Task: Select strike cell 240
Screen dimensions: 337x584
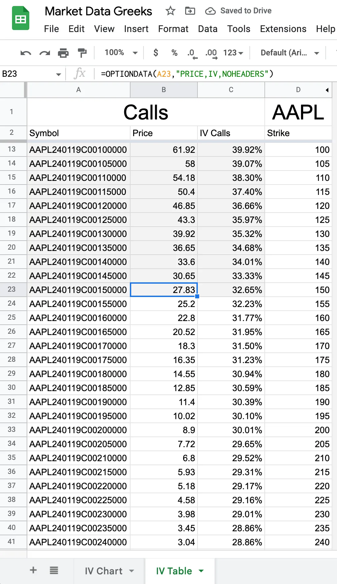Action: (x=298, y=542)
